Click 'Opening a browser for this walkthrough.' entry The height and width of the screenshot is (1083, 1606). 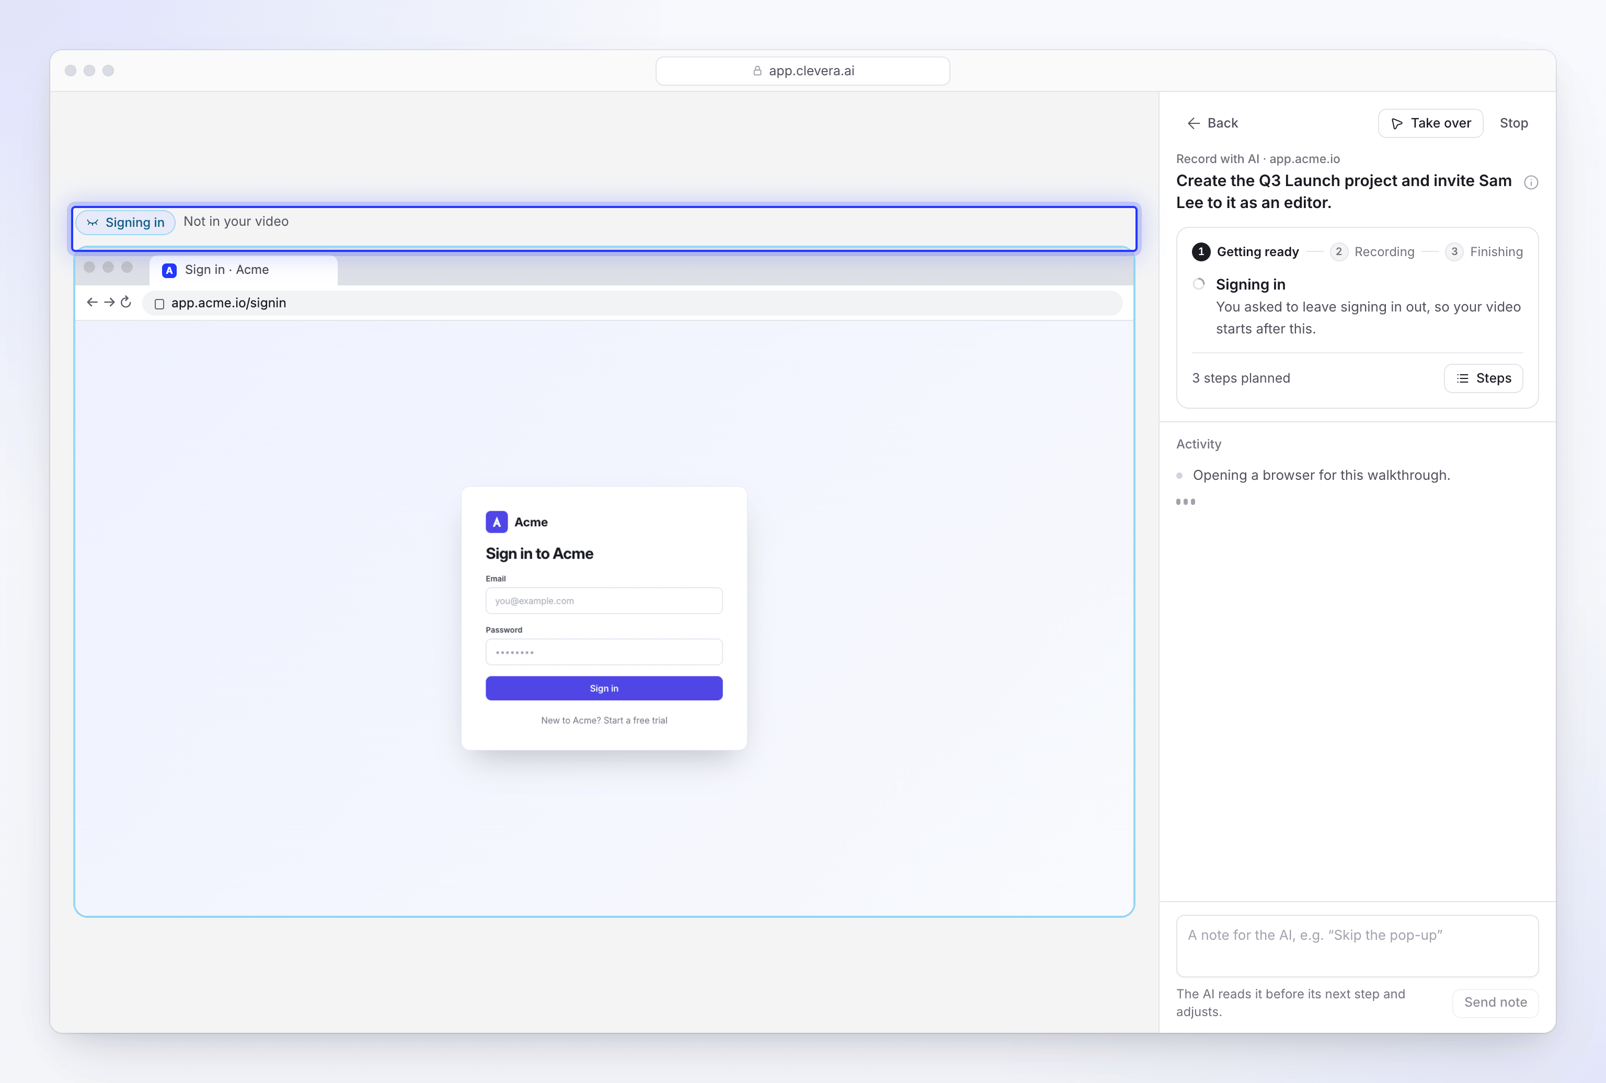1321,475
